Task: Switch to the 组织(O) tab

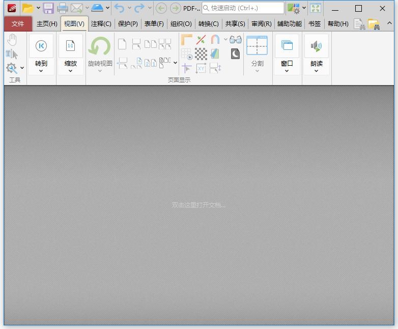Action: click(181, 24)
